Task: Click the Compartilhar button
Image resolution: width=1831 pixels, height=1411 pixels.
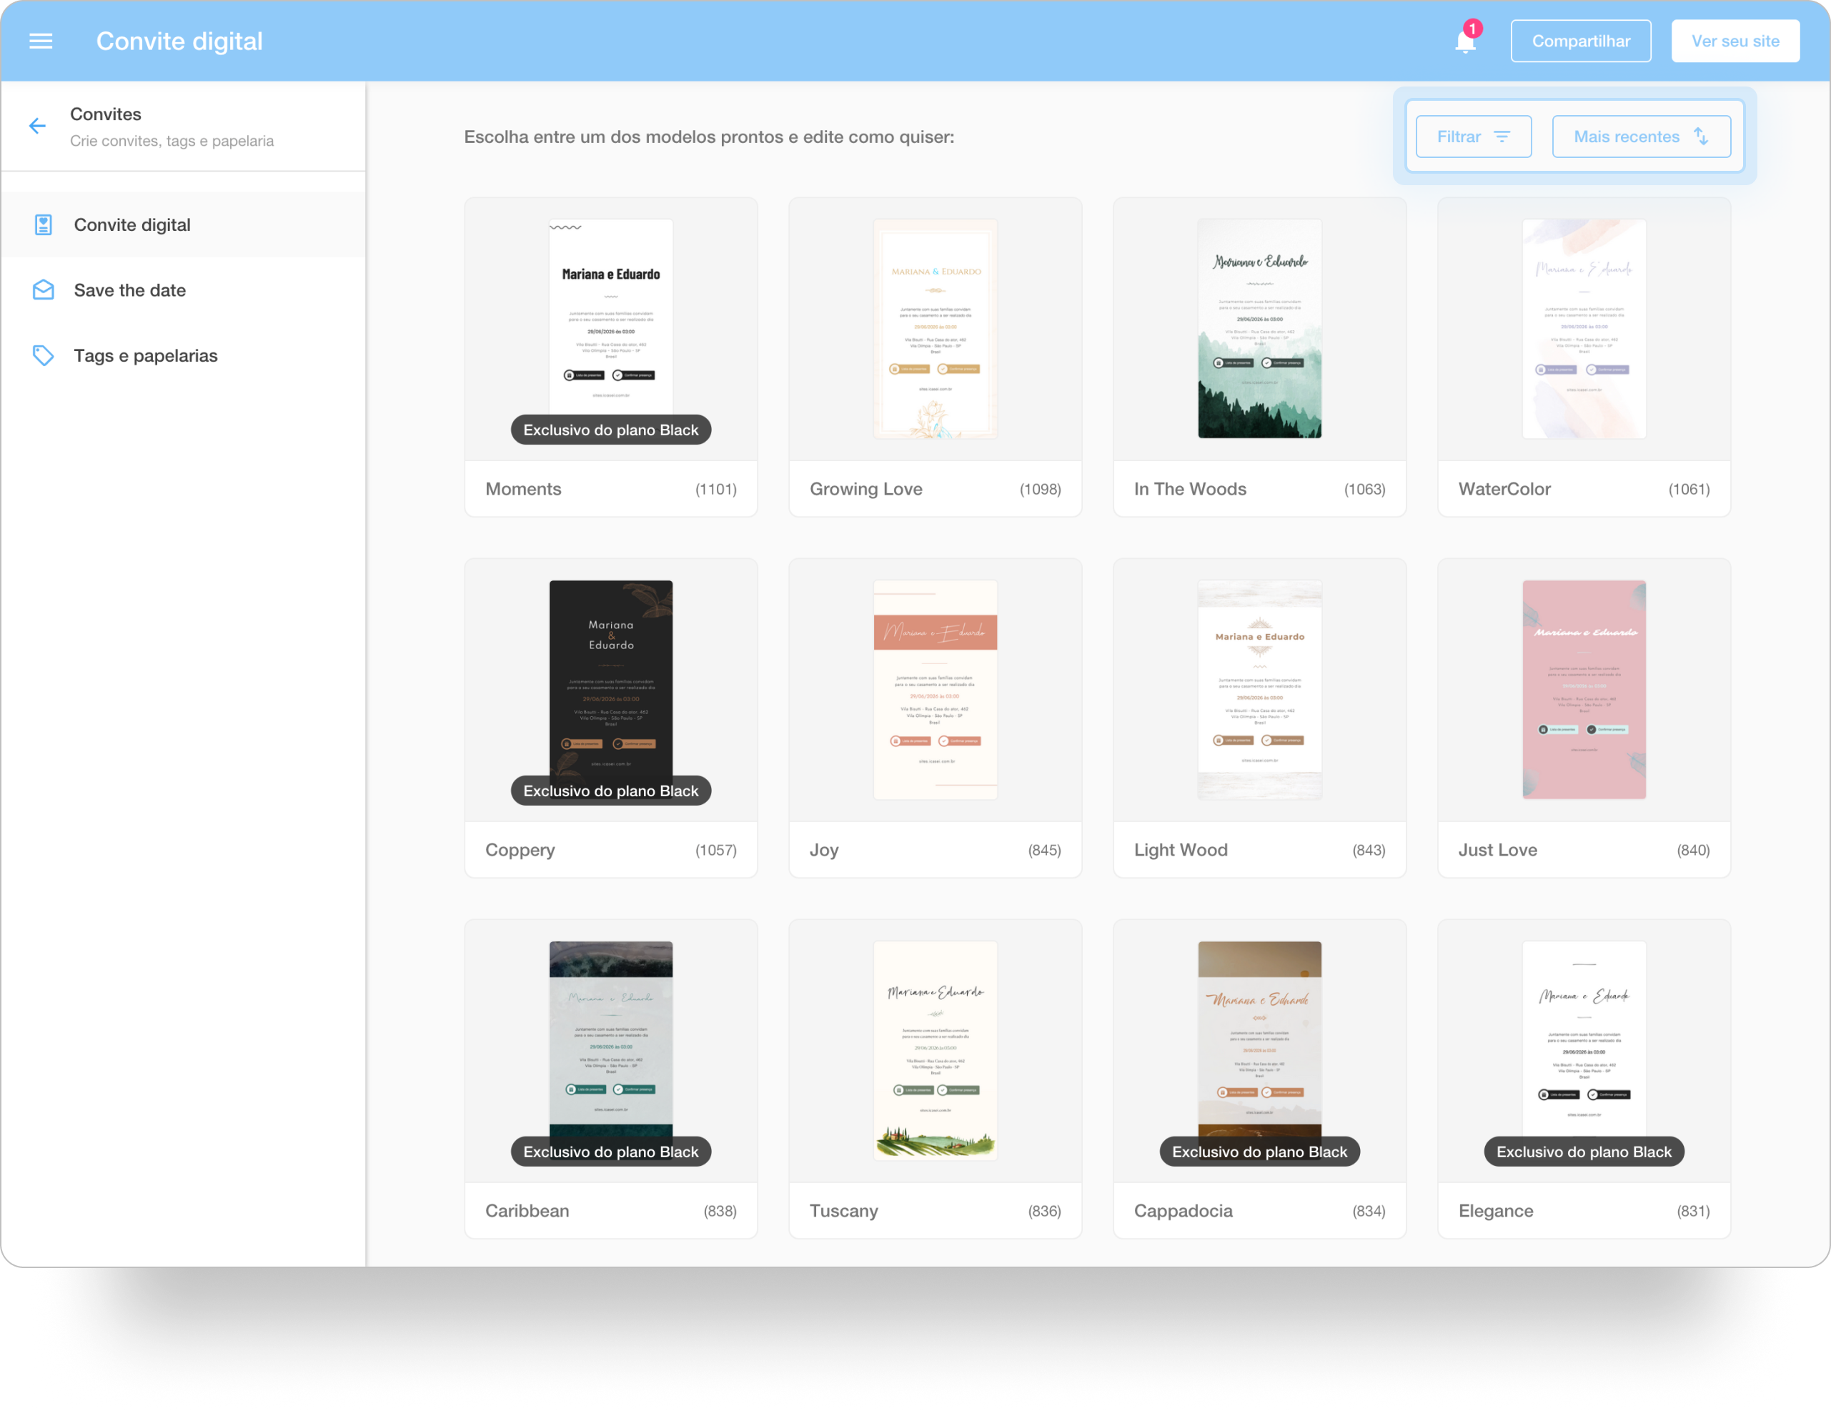Action: point(1580,41)
